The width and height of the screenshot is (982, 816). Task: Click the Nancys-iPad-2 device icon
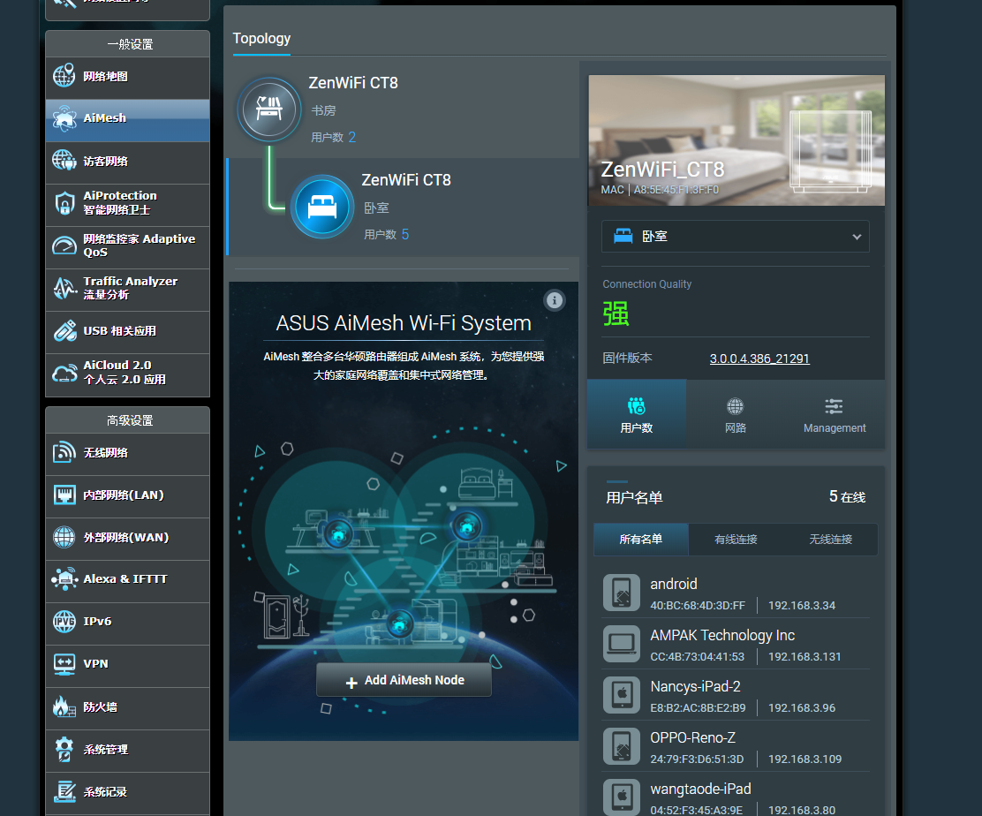coord(622,695)
